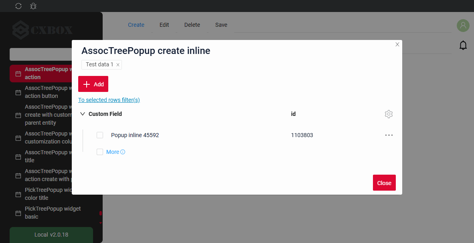
Task: Open the notifications bell
Action: pyautogui.click(x=463, y=45)
